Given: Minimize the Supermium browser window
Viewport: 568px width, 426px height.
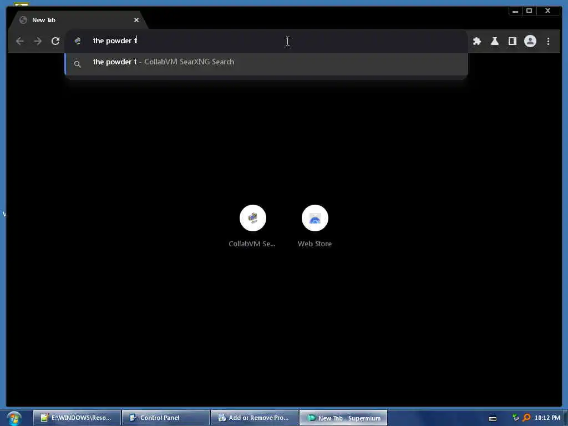Looking at the screenshot, I should [515, 11].
